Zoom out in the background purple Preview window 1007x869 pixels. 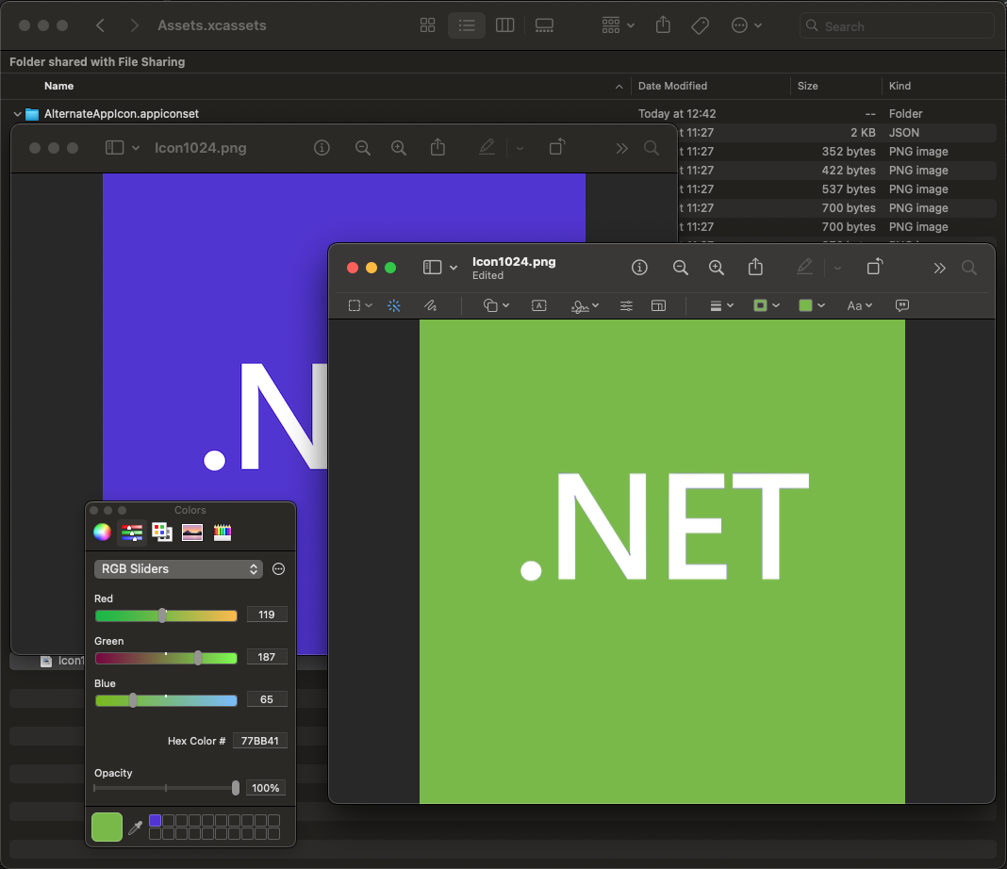363,148
